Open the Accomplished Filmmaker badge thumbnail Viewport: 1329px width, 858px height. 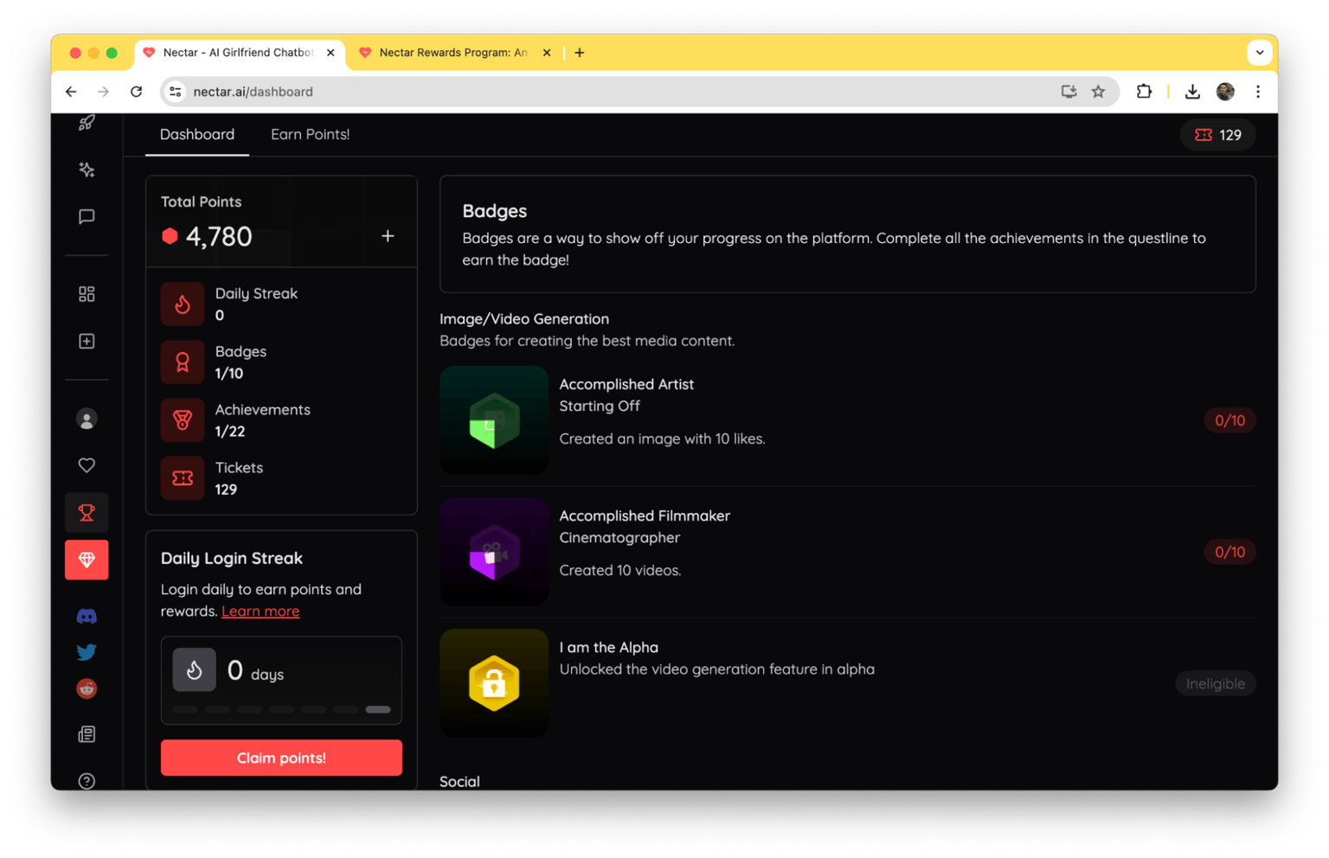pyautogui.click(x=494, y=552)
